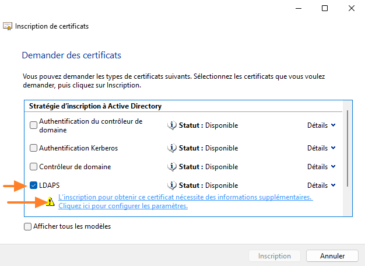Click the yellow warning icon under LDAPS

coord(51,202)
